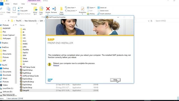Open the address bar history dropdown
Screen dimensions: 179x101
(x=149, y=21)
